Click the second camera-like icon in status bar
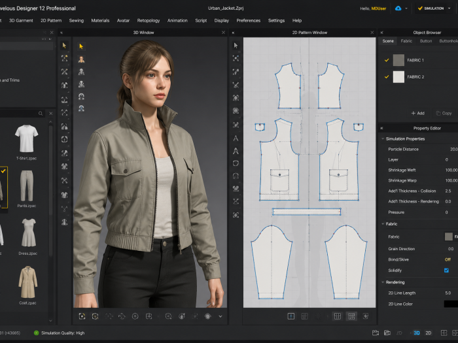Screen dimensions: 458x343 click(x=387, y=333)
